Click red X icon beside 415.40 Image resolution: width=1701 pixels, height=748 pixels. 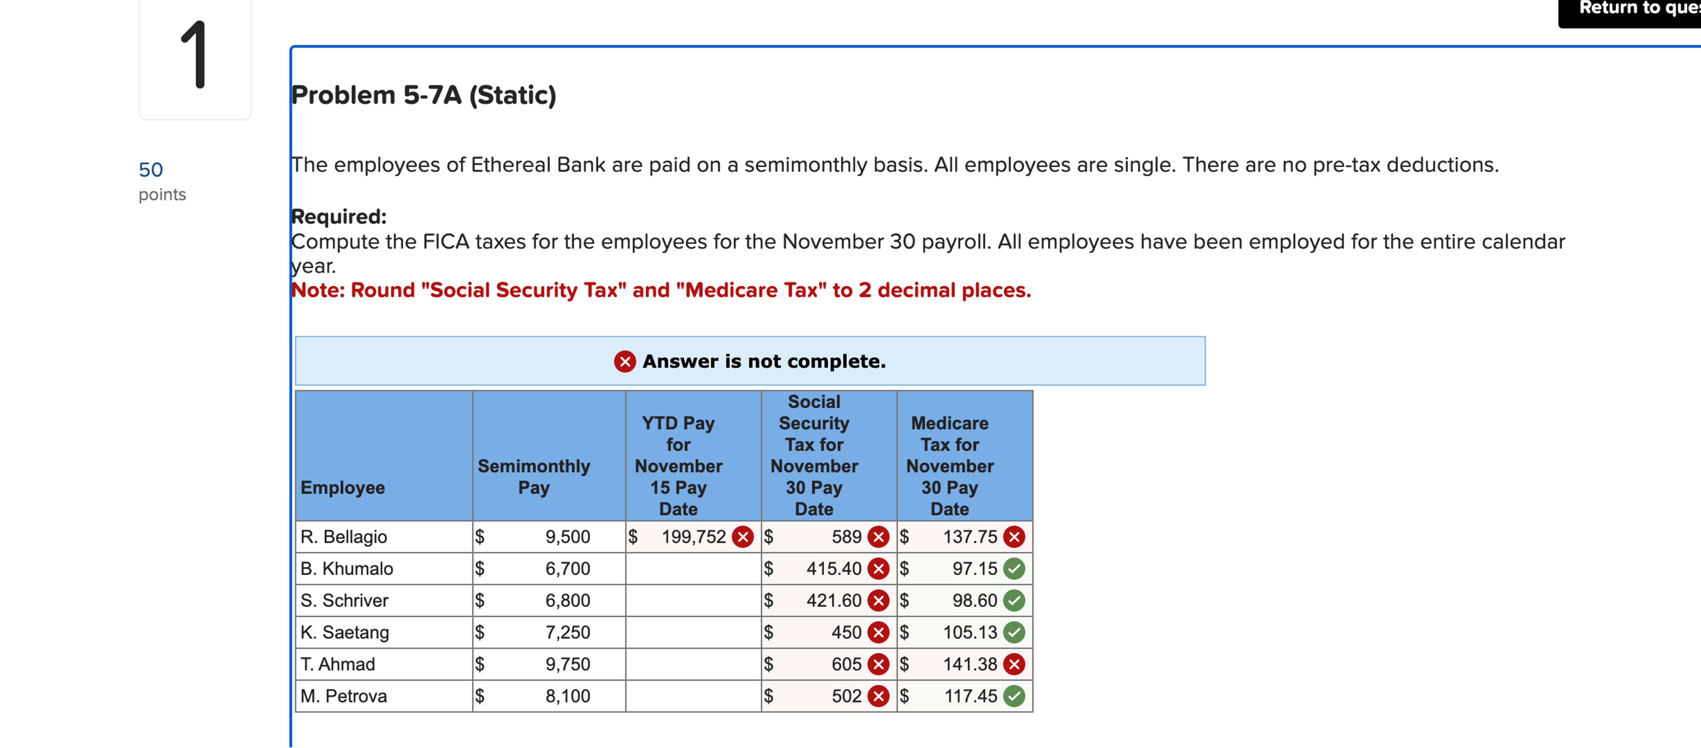pos(878,568)
